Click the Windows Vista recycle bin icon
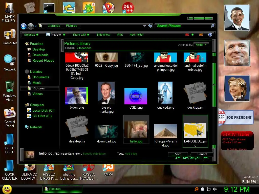The height and width of the screenshot is (194, 259). click(10, 91)
